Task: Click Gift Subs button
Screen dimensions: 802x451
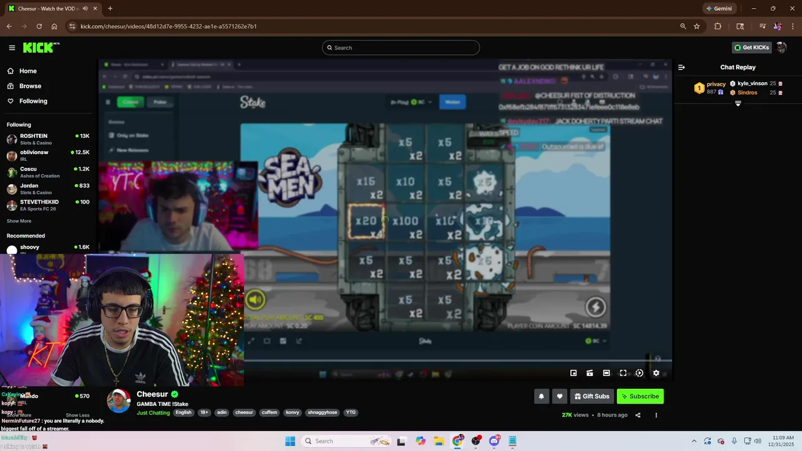Action: click(591, 396)
